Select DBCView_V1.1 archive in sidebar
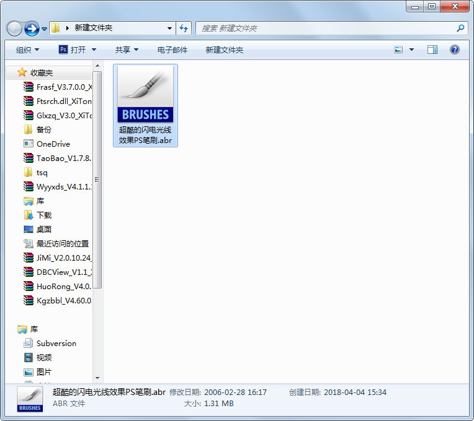The width and height of the screenshot is (474, 421). coord(58,272)
